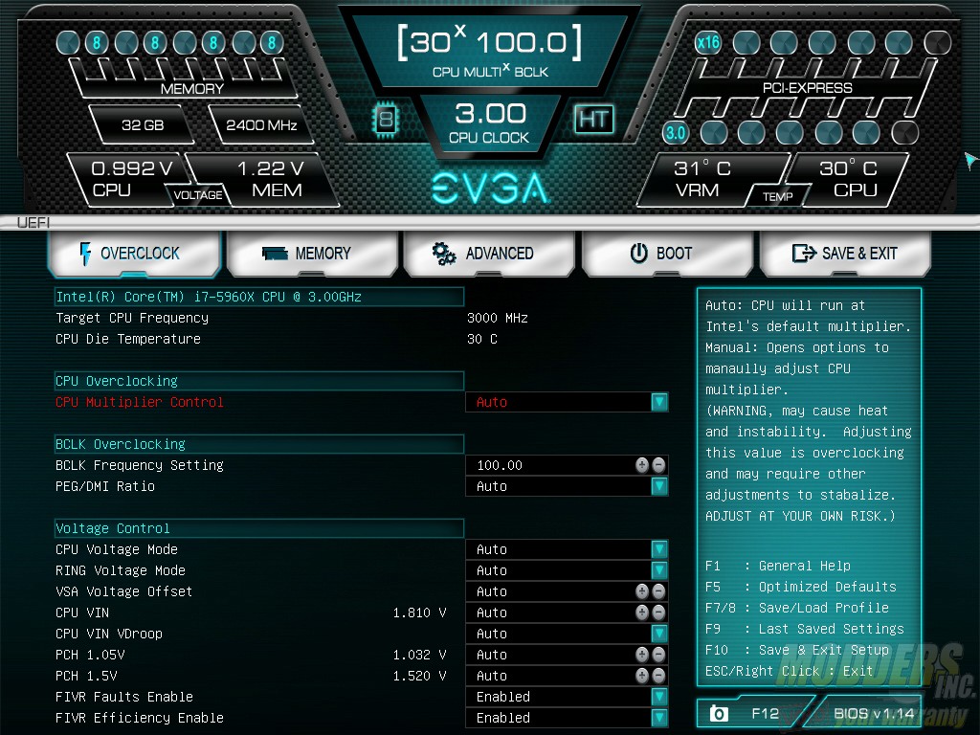The height and width of the screenshot is (735, 980).
Task: Select the BCLK Frequency Setting label
Action: click(140, 465)
